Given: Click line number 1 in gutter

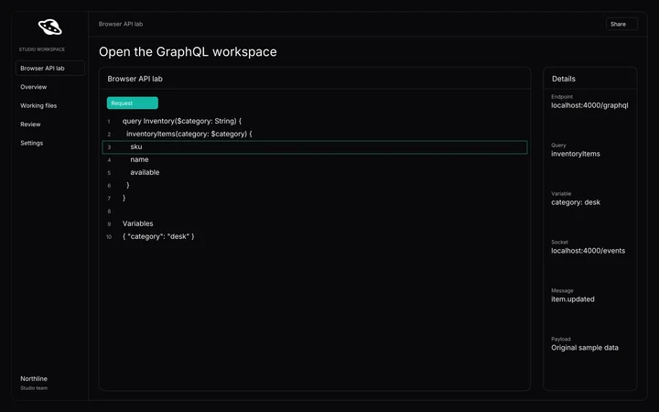Looking at the screenshot, I should [108, 122].
